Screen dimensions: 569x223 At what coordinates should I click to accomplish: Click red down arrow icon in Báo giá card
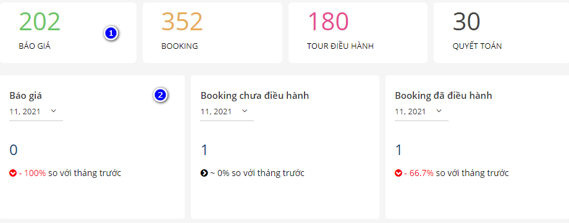13,174
